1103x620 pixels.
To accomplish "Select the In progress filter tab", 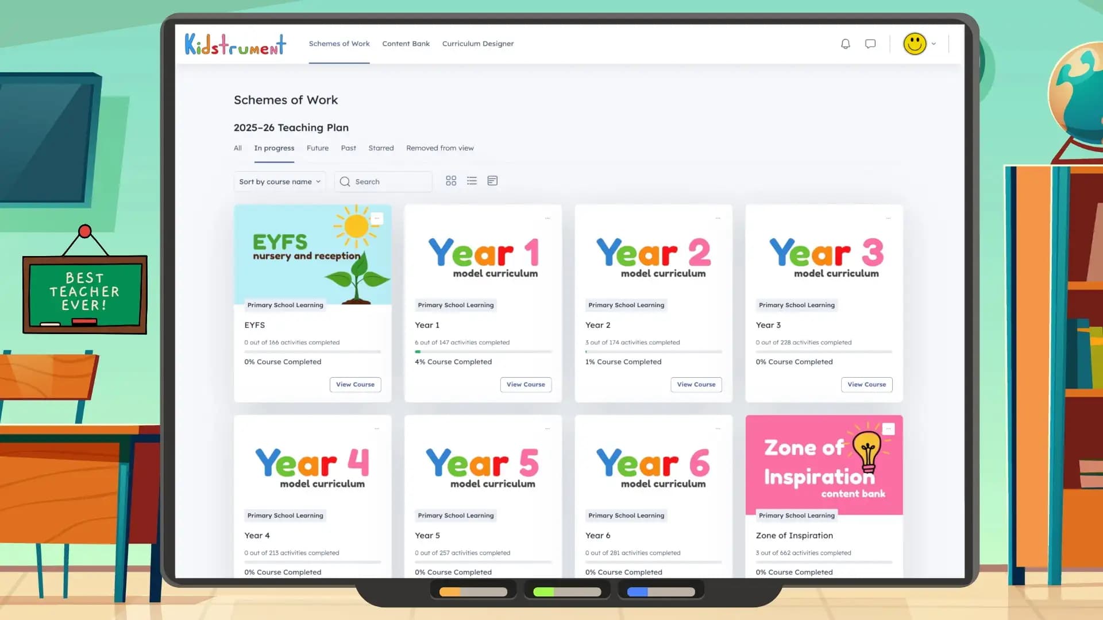I will click(x=274, y=148).
